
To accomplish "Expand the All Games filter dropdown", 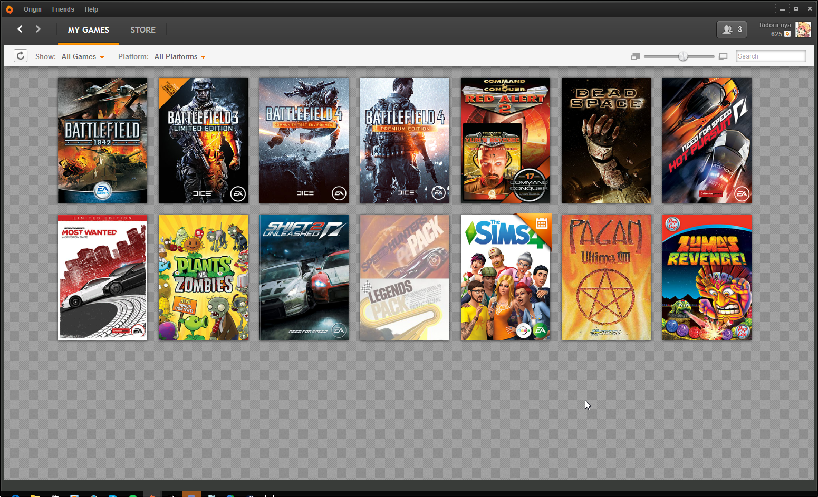I will [x=83, y=56].
